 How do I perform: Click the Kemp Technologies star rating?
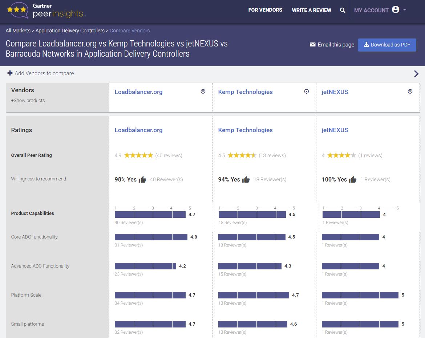[x=242, y=155]
